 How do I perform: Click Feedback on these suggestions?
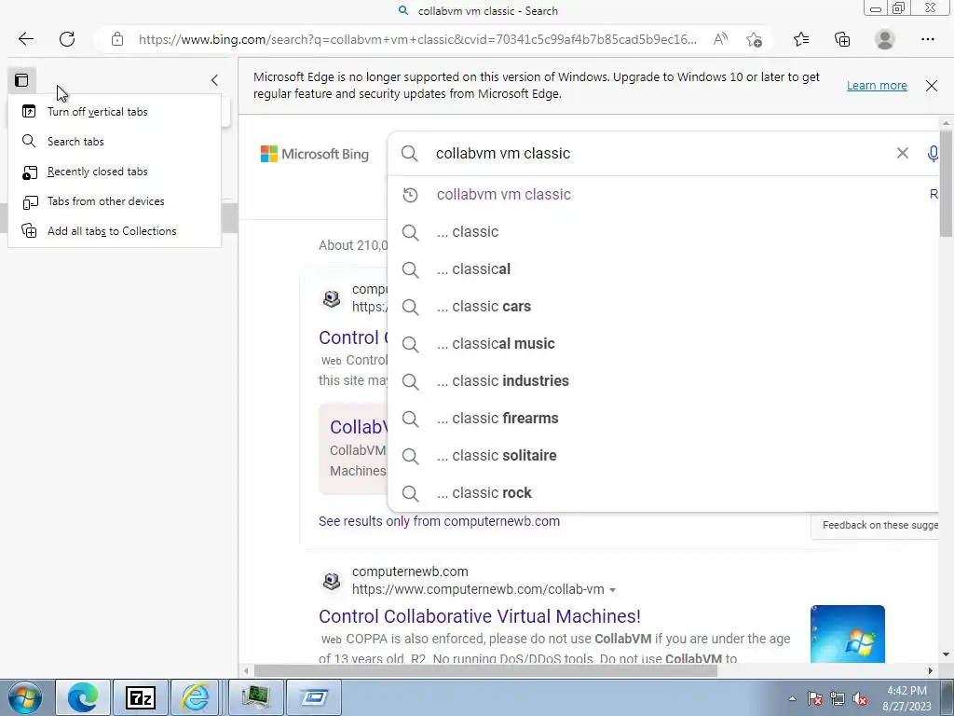(879, 525)
